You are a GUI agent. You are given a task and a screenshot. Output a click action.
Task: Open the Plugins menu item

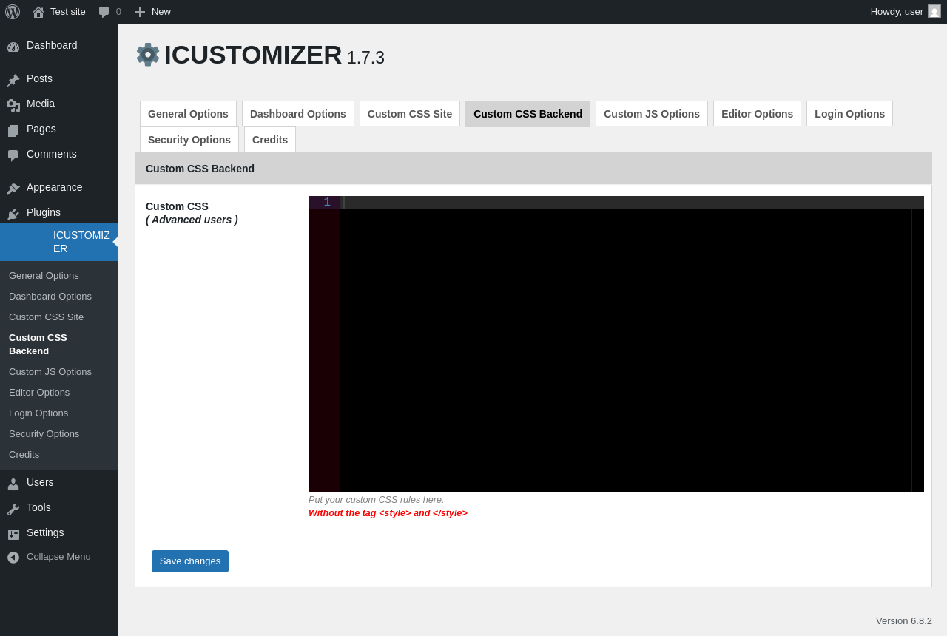[x=59, y=213]
